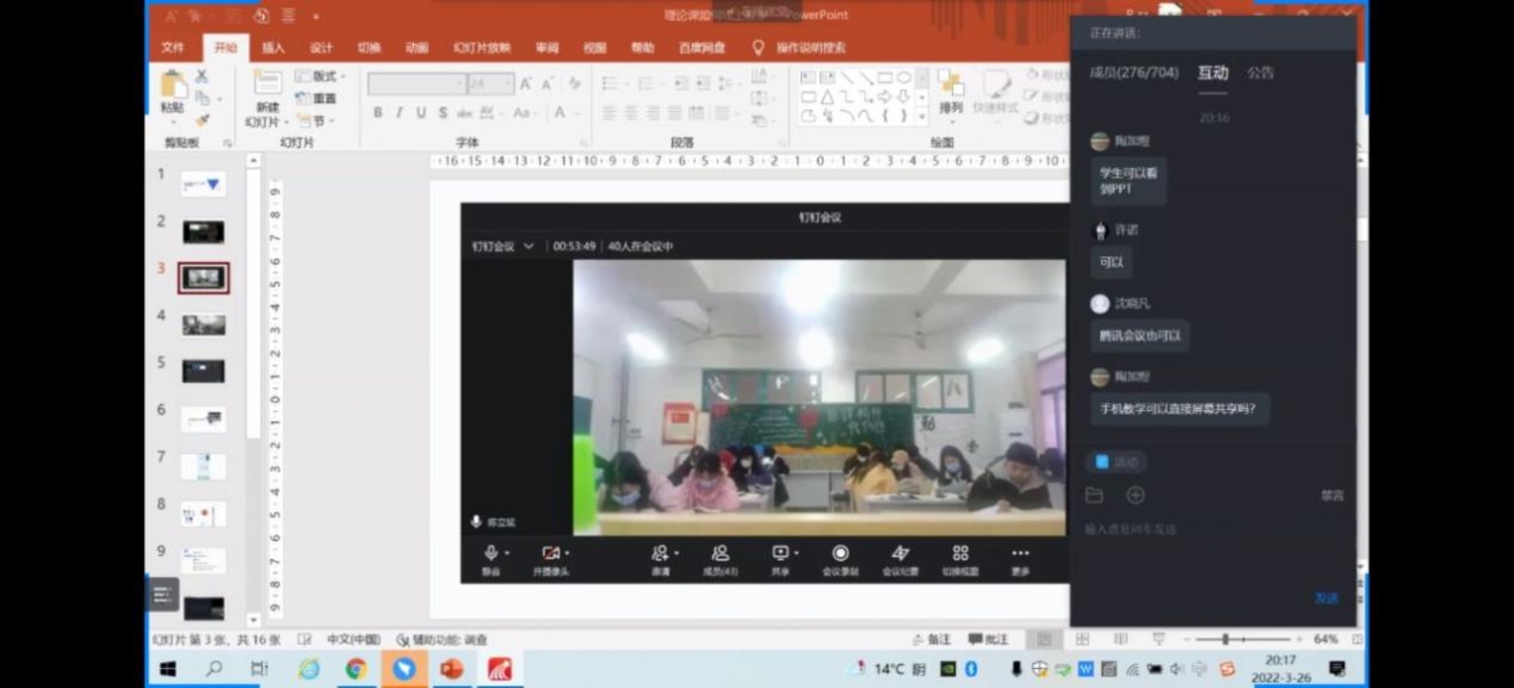Open Windows Start menu
Screen dimensions: 1514x688
(168, 669)
